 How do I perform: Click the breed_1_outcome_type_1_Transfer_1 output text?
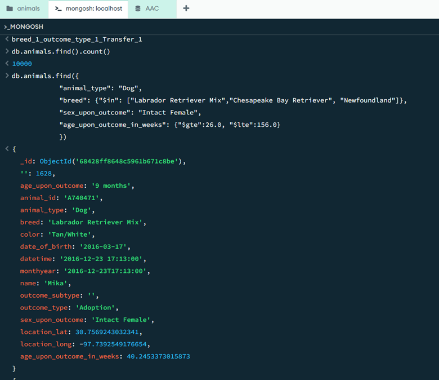click(77, 39)
